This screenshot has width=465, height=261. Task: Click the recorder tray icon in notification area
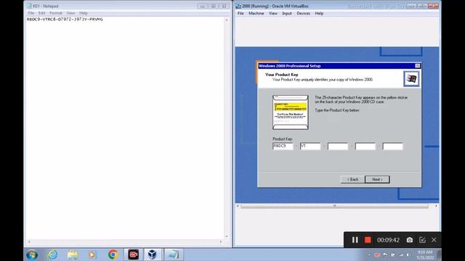377,254
